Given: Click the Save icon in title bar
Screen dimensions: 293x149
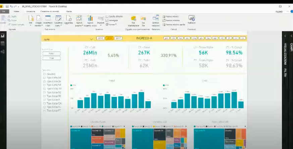Looking at the screenshot, I should click(x=7, y=6).
